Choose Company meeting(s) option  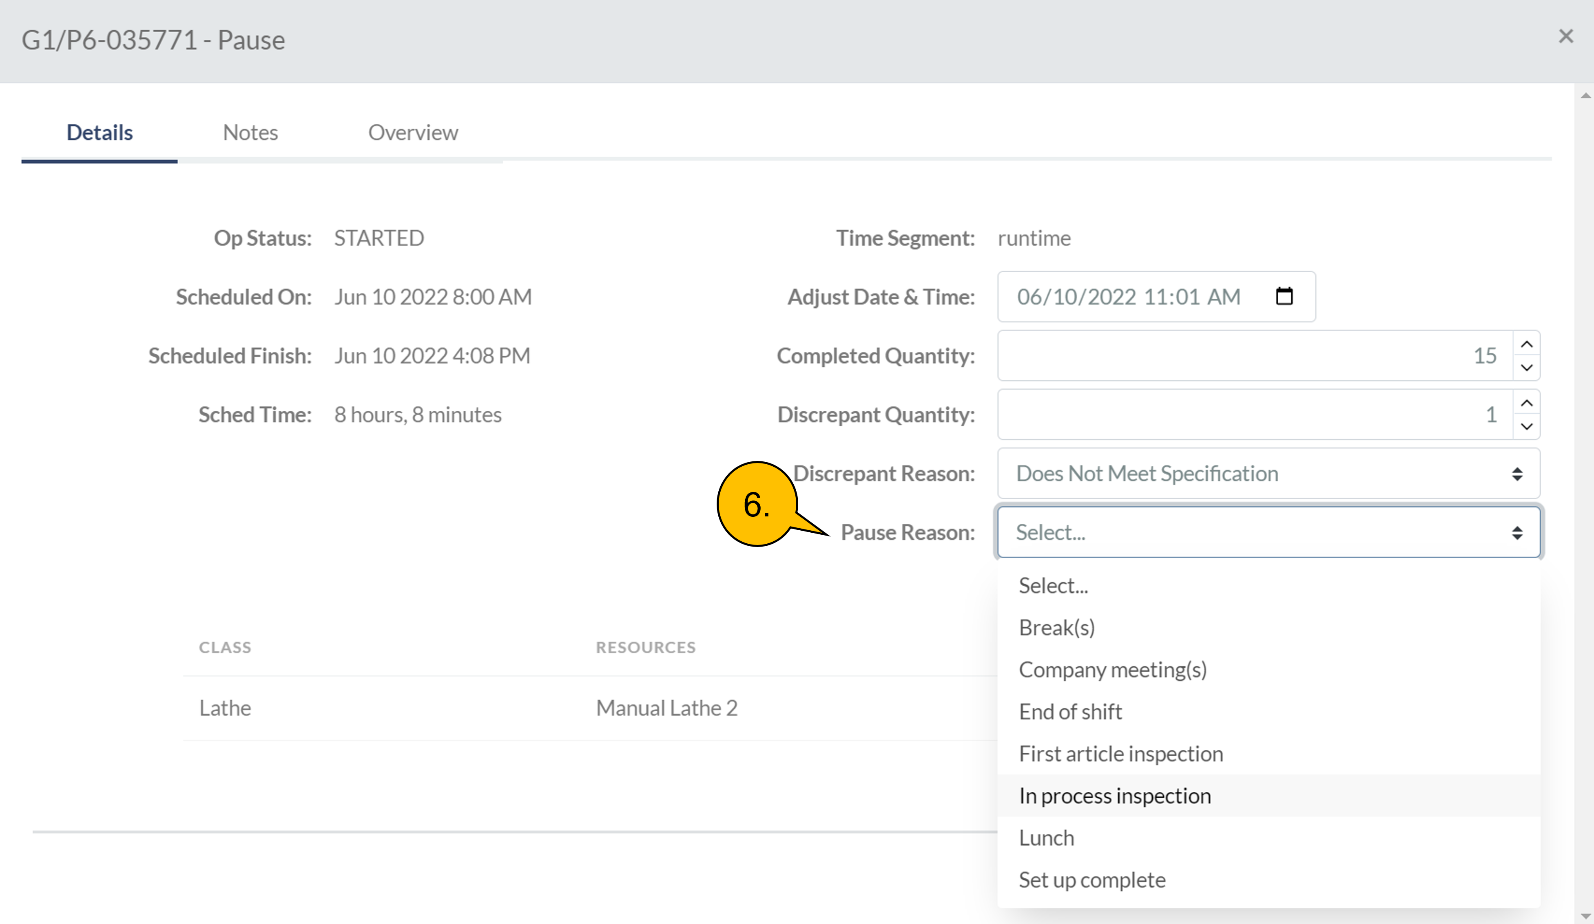(x=1113, y=670)
